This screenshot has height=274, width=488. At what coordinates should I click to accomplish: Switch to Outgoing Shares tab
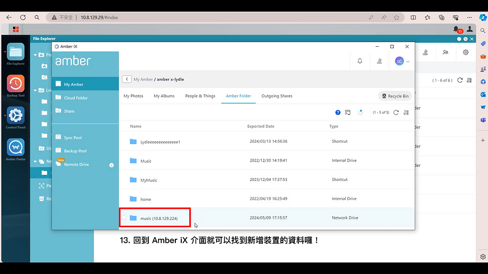click(x=277, y=96)
